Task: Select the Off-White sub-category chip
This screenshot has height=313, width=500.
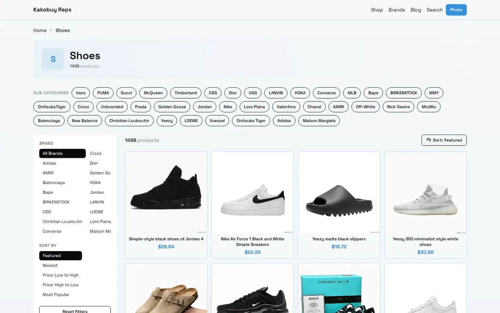Action: tap(365, 107)
